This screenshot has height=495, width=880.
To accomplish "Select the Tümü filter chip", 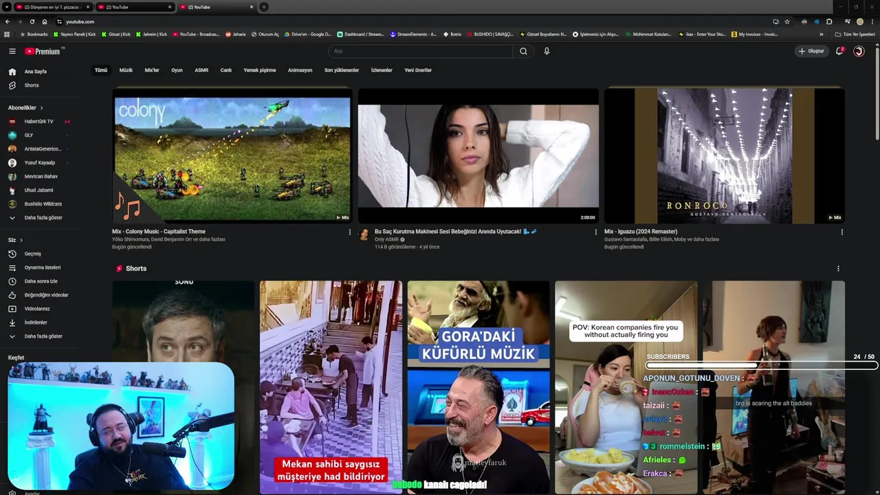I will click(x=101, y=70).
